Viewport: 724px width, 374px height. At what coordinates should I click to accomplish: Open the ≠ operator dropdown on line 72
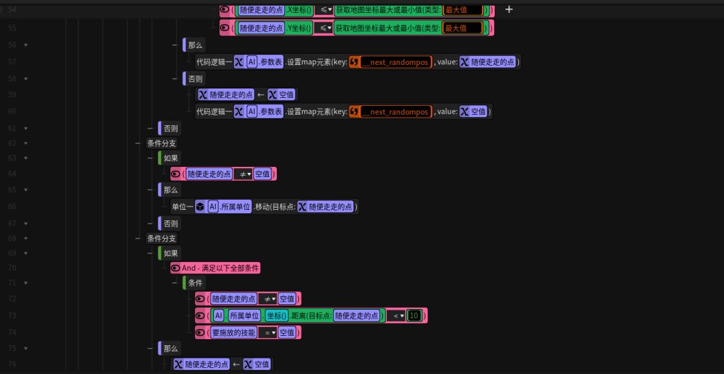pos(267,299)
